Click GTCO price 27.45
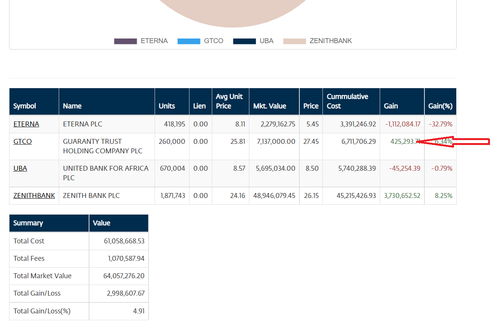Image resolution: width=493 pixels, height=324 pixels. pos(311,142)
